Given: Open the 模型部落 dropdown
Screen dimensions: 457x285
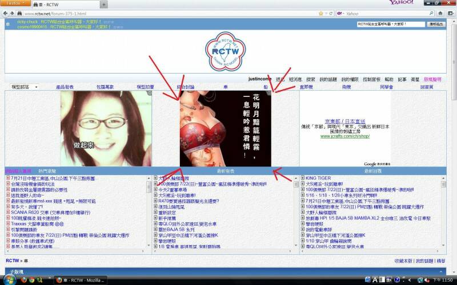Looking at the screenshot, I should pos(25,87).
